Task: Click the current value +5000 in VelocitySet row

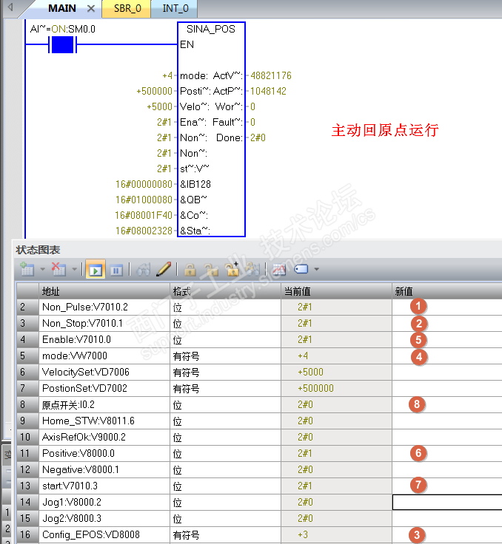Action: tap(310, 372)
